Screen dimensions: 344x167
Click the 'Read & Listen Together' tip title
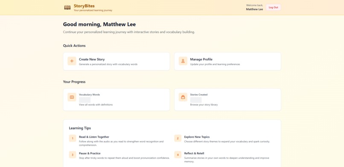tap(94, 137)
